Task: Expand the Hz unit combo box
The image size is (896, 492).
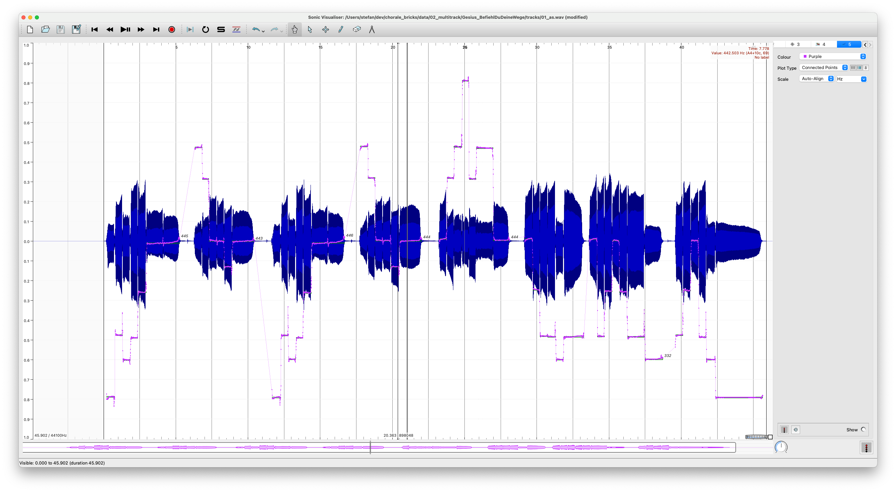Action: pyautogui.click(x=851, y=79)
